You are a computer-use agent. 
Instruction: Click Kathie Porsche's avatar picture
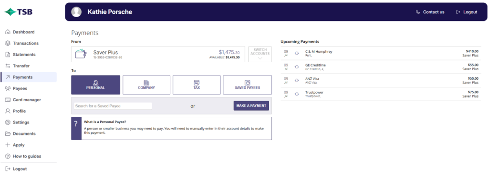click(x=76, y=12)
